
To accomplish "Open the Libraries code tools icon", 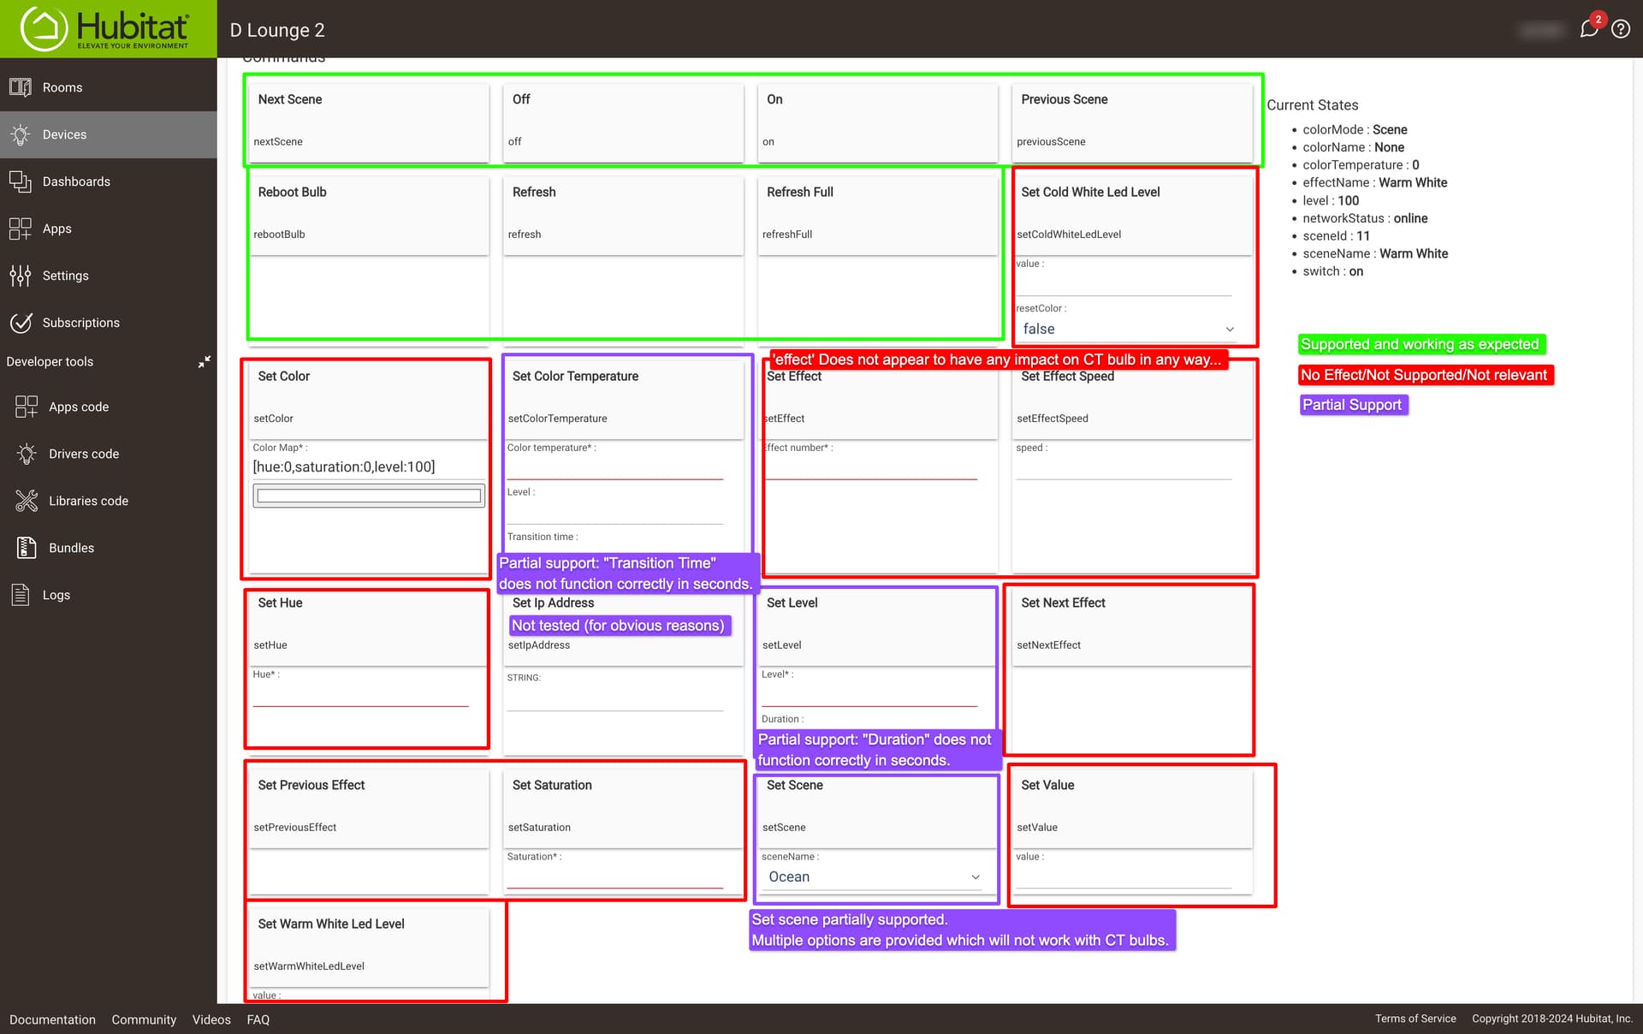I will (x=27, y=501).
